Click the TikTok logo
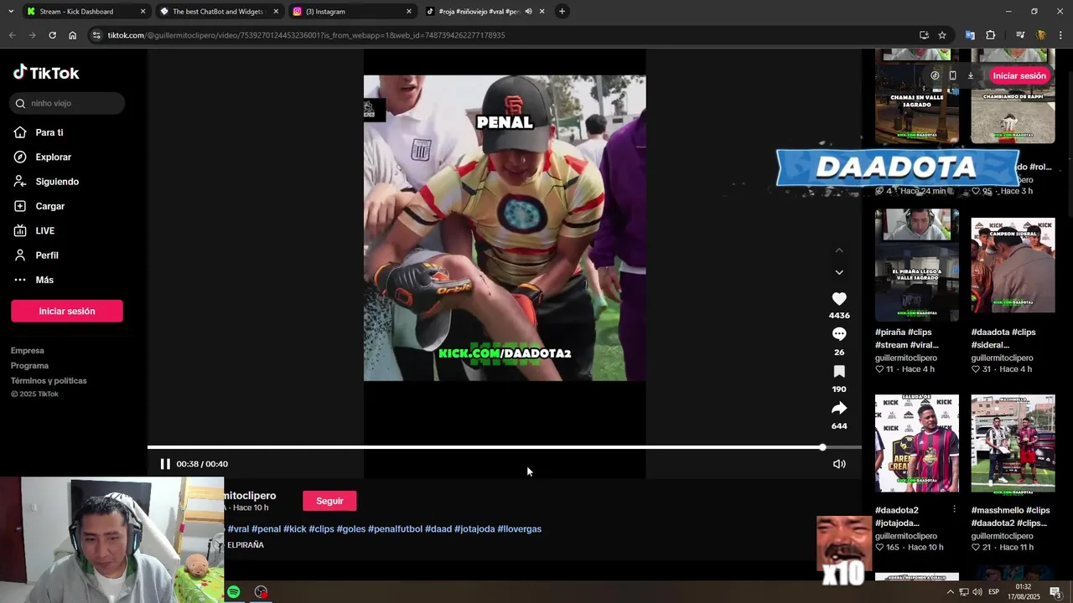The image size is (1073, 603). point(46,73)
